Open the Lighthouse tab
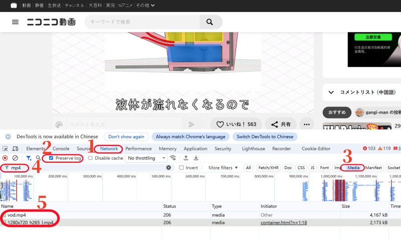This screenshot has width=401, height=241. coord(254,148)
